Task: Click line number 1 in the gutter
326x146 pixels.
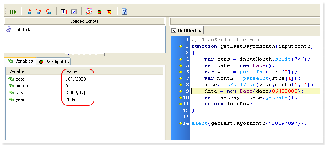Action: tap(187, 40)
